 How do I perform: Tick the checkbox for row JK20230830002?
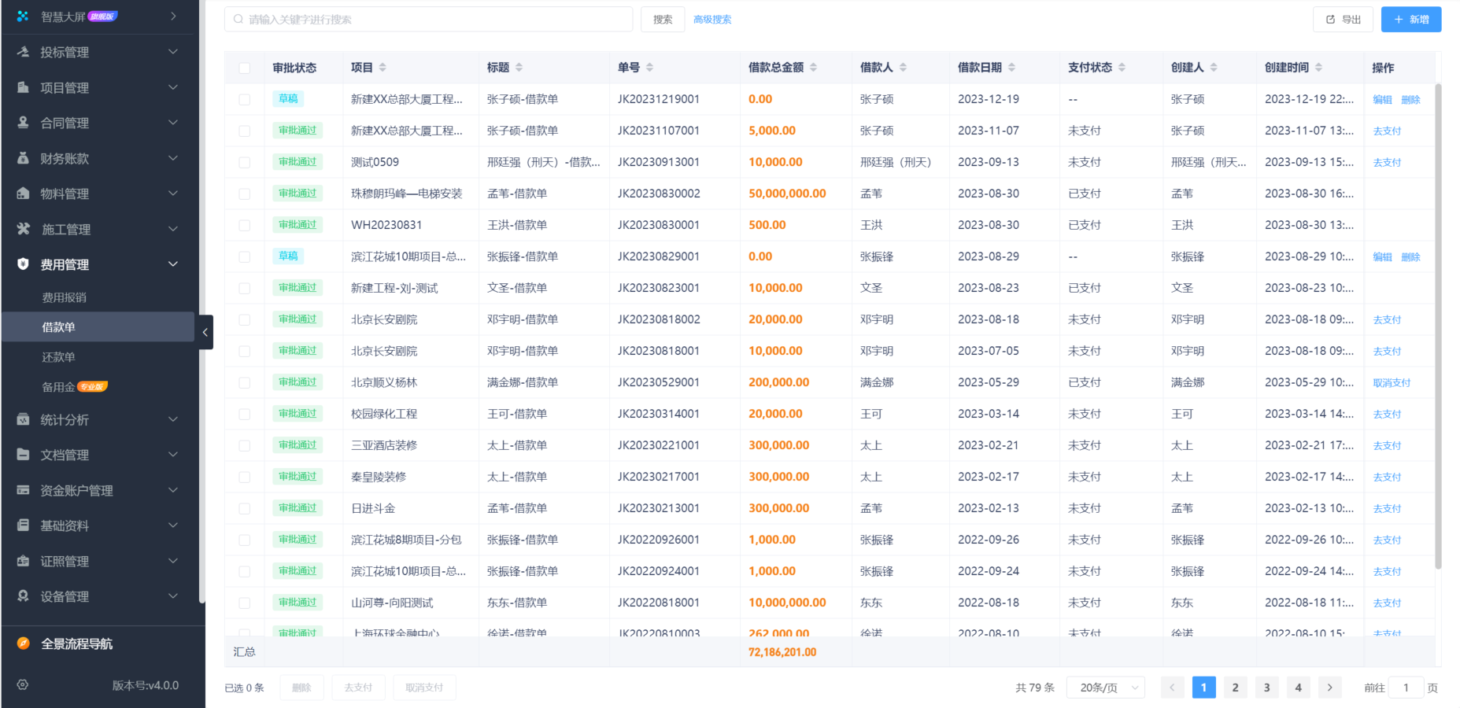(x=244, y=194)
